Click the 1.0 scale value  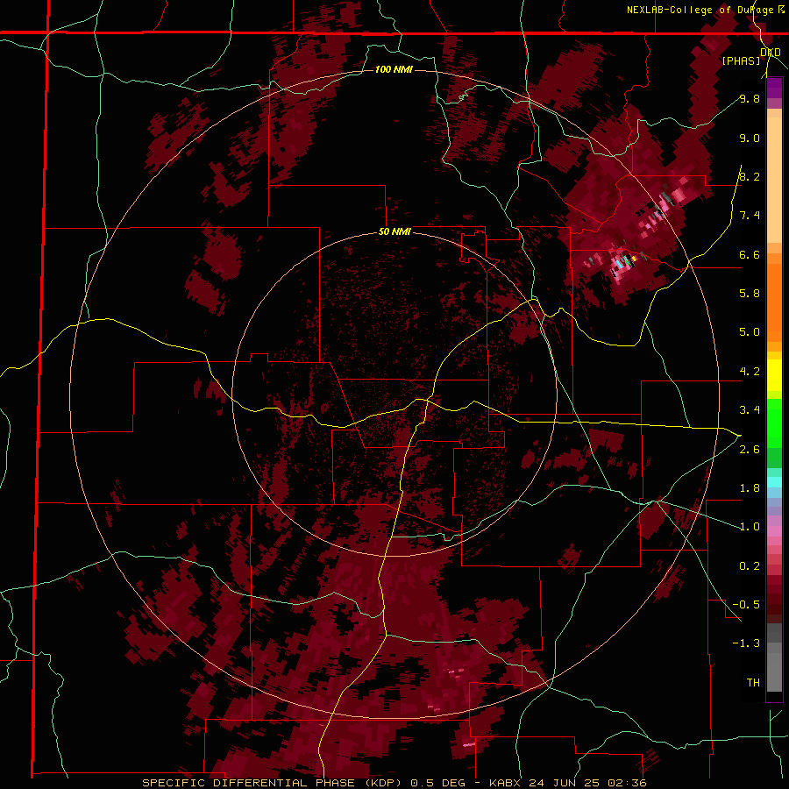point(750,527)
